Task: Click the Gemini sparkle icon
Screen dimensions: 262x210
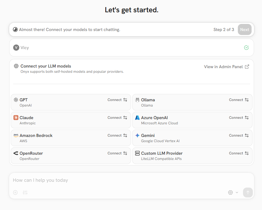Action: (137, 135)
